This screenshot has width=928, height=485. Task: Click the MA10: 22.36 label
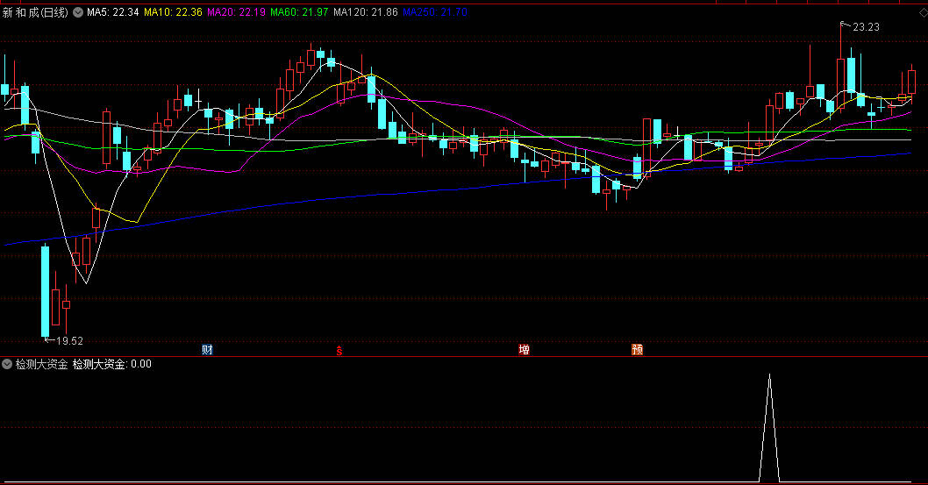173,12
